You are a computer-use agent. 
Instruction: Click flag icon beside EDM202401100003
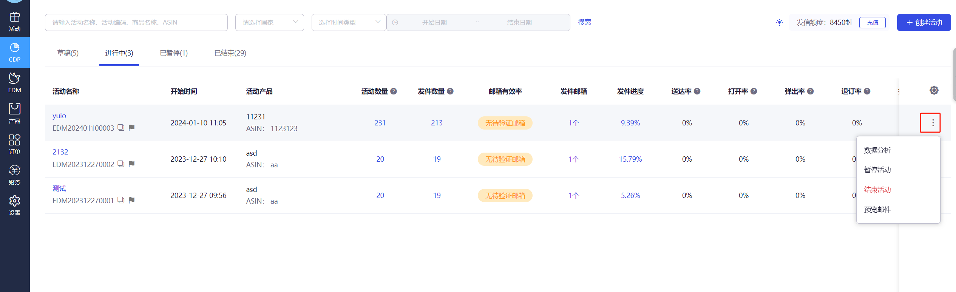point(132,128)
